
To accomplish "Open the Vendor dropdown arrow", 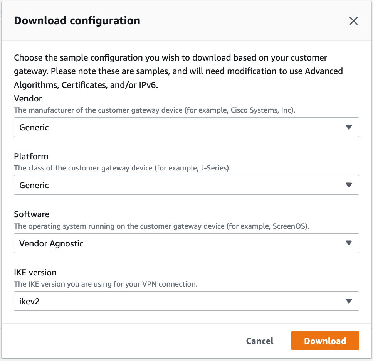I will pos(349,127).
